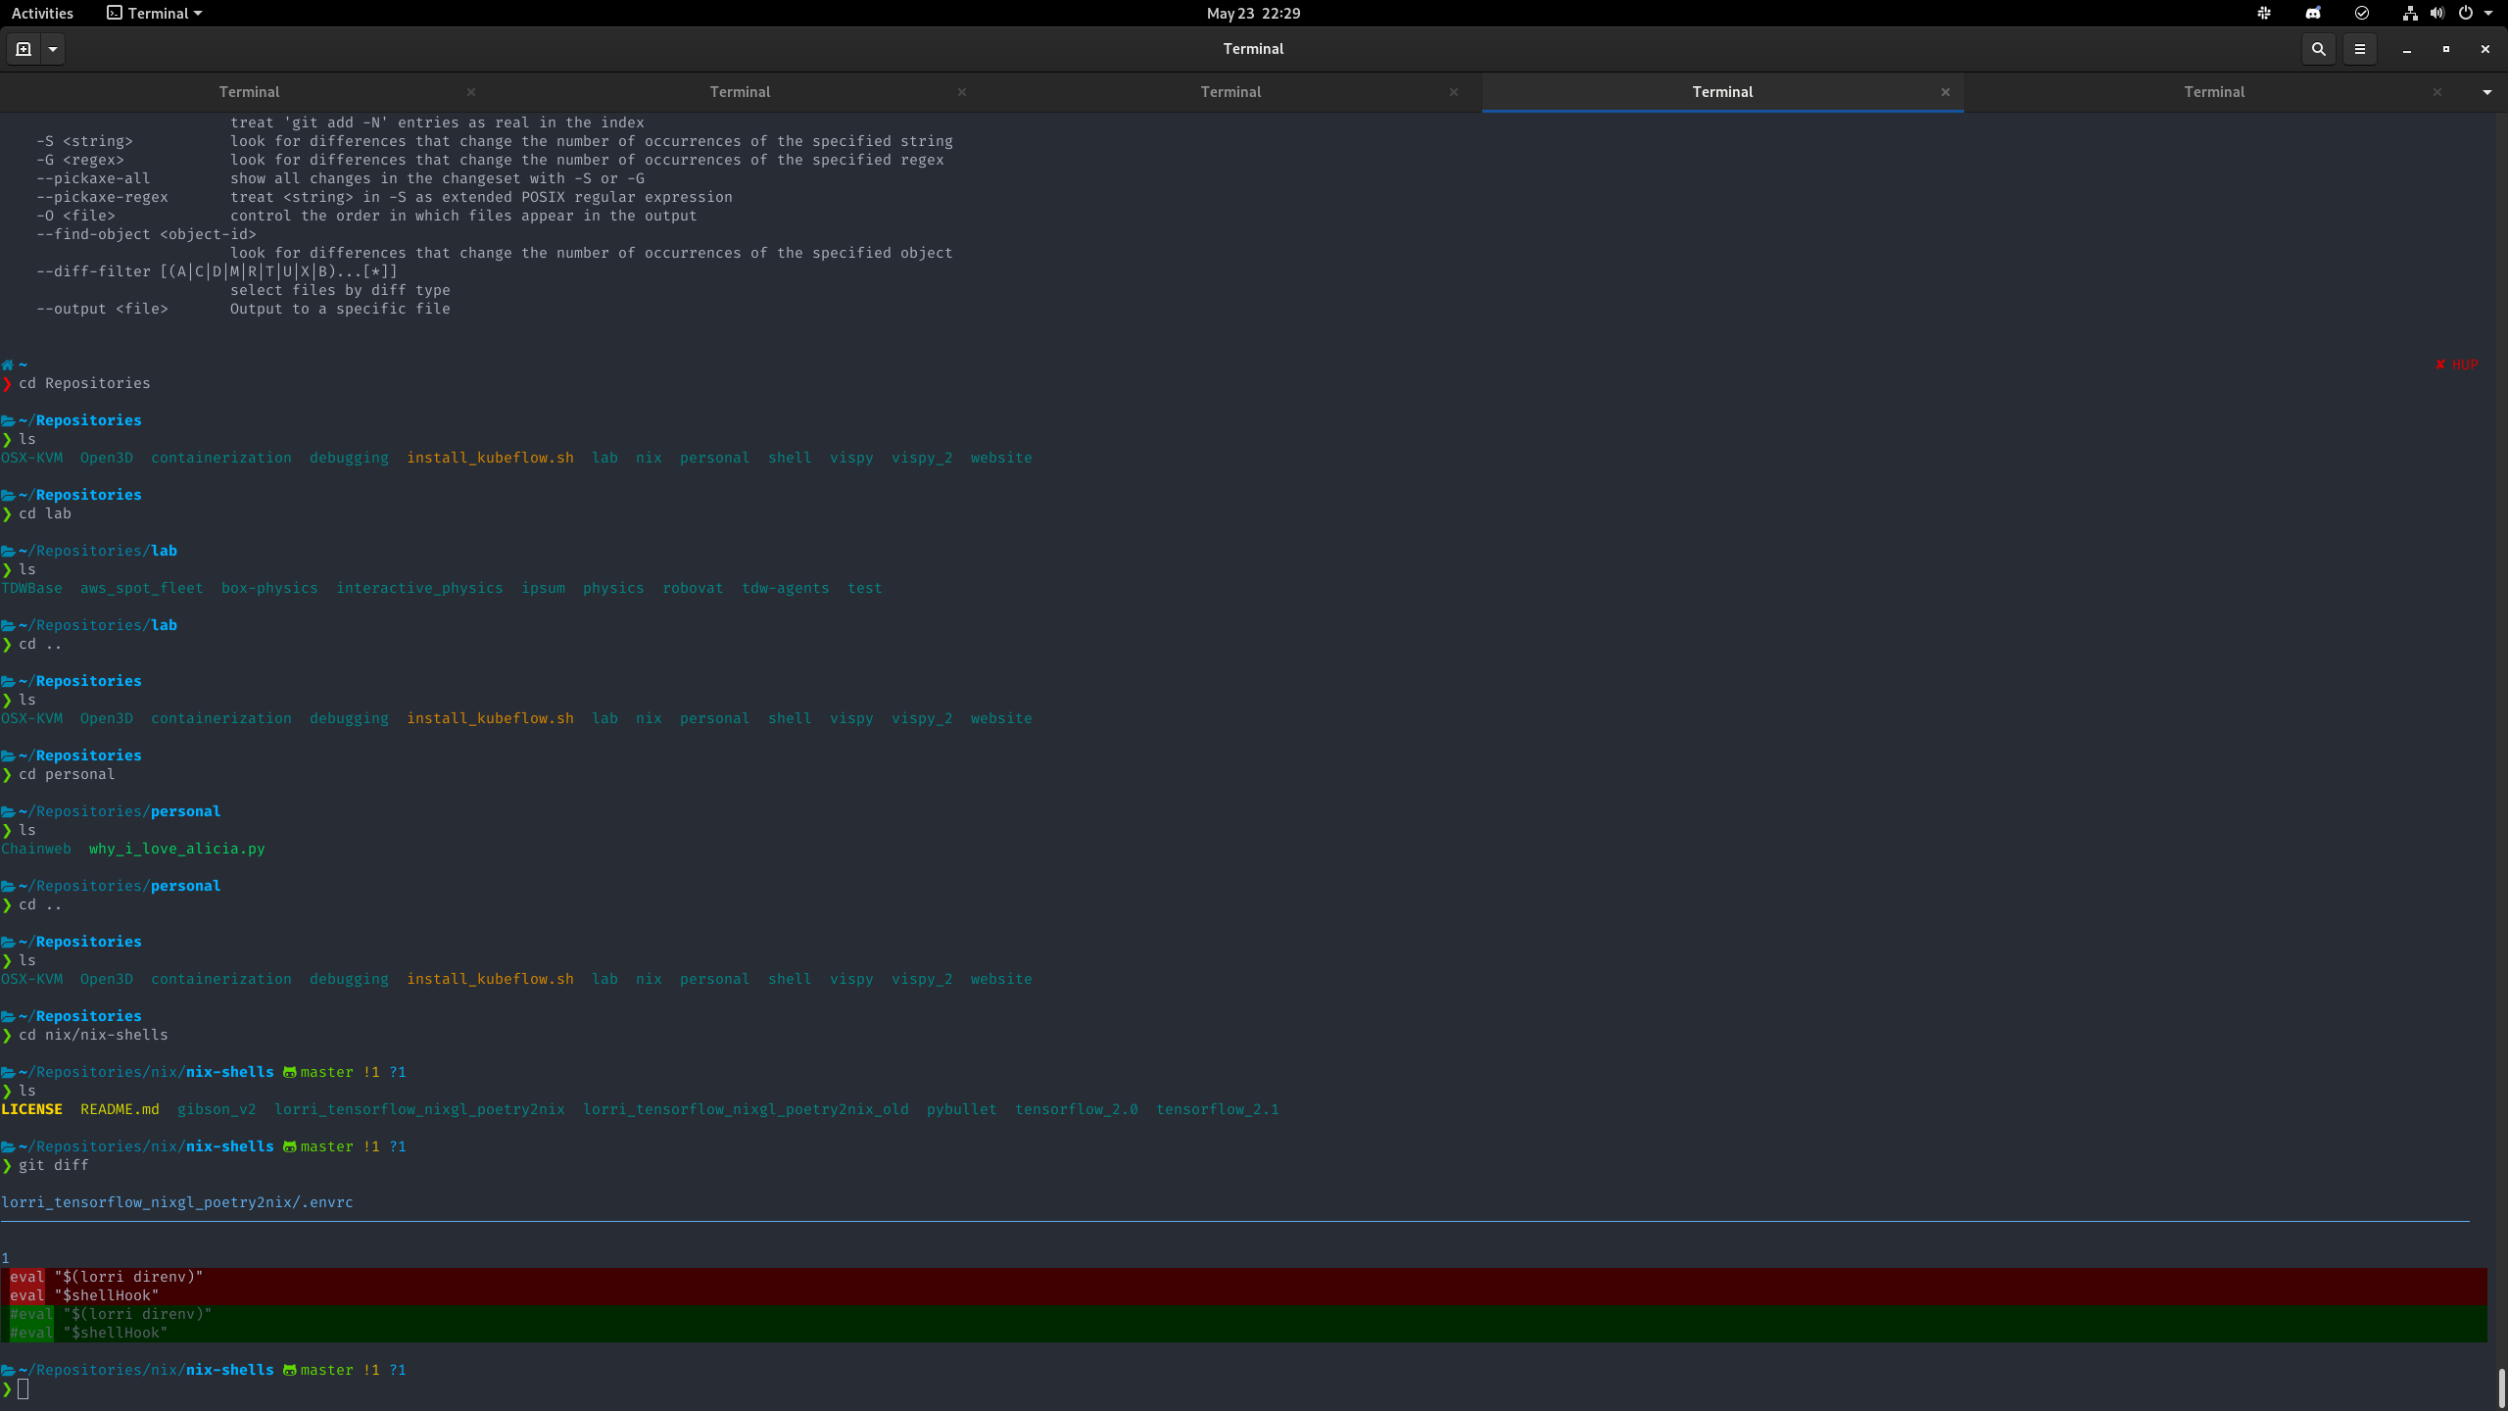This screenshot has height=1411, width=2508.
Task: Click Activities in the top bar
Action: (42, 13)
